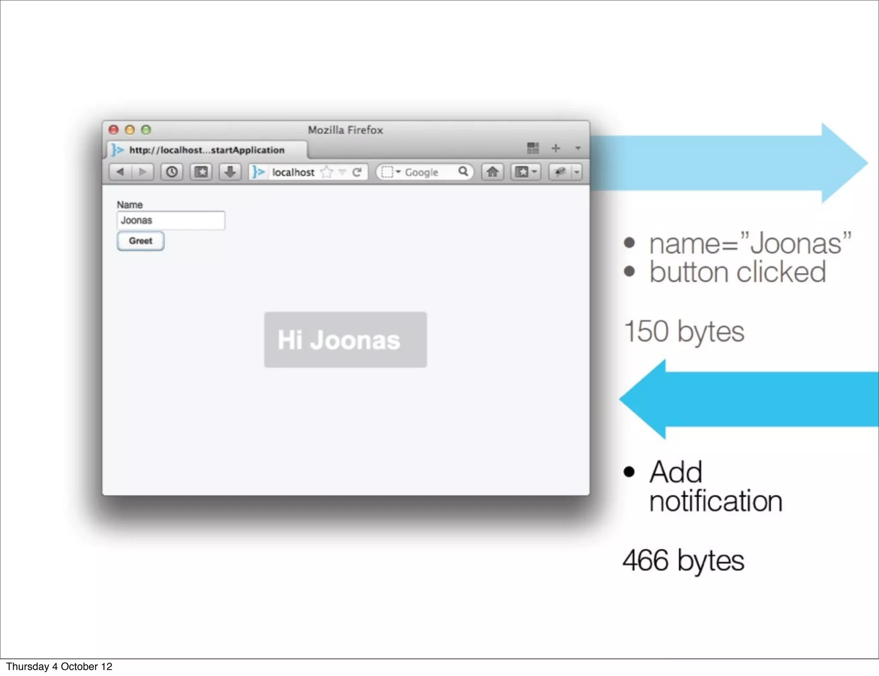Open tab groups grid icon
Screen dimensions: 879x676
pyautogui.click(x=533, y=148)
